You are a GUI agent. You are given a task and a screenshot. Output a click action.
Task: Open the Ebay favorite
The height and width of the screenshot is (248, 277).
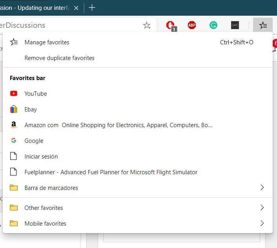138,109
